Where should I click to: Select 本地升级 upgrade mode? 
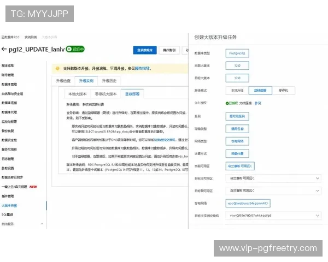coord(236,90)
